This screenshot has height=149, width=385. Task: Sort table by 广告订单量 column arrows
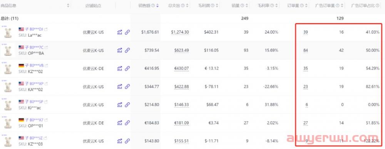pos(342,6)
